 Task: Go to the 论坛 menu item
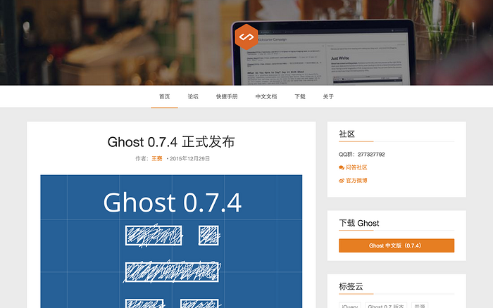click(x=193, y=97)
